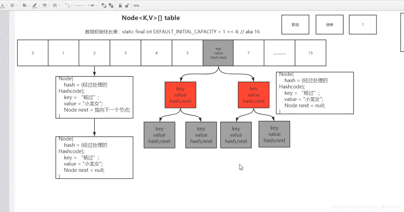Expand the text alignment dropdown arrow

pyautogui.click(x=17, y=6)
